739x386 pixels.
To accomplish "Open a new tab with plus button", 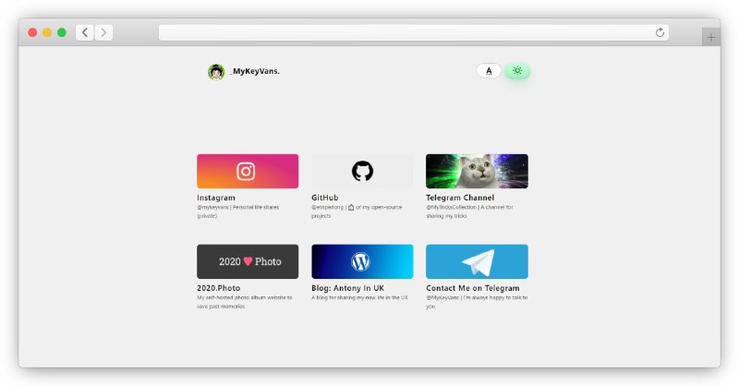I will (710, 37).
